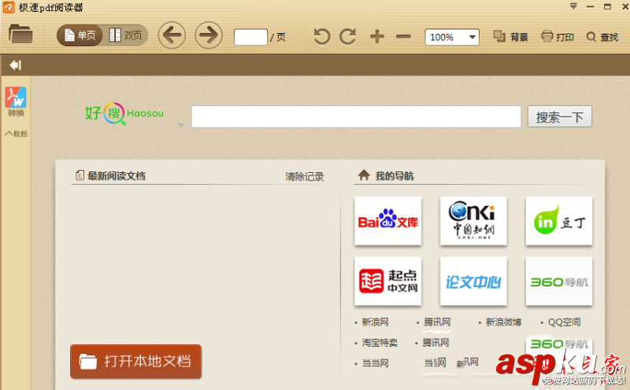The image size is (630, 390).
Task: Open the QQ空间 link
Action: (564, 322)
